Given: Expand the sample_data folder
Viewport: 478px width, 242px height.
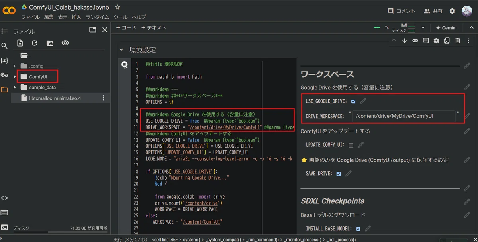Looking at the screenshot, I should tap(15, 87).
